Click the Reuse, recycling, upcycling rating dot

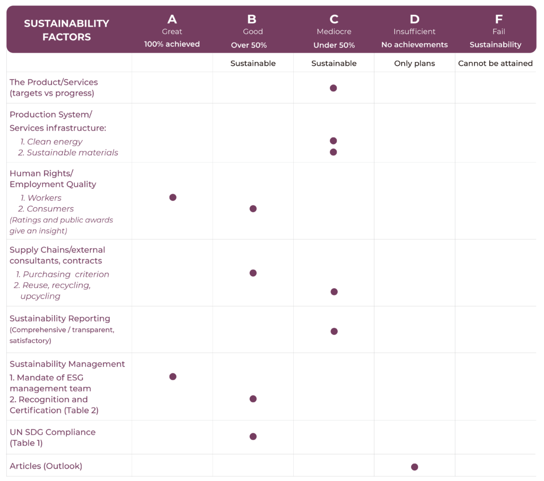click(334, 292)
